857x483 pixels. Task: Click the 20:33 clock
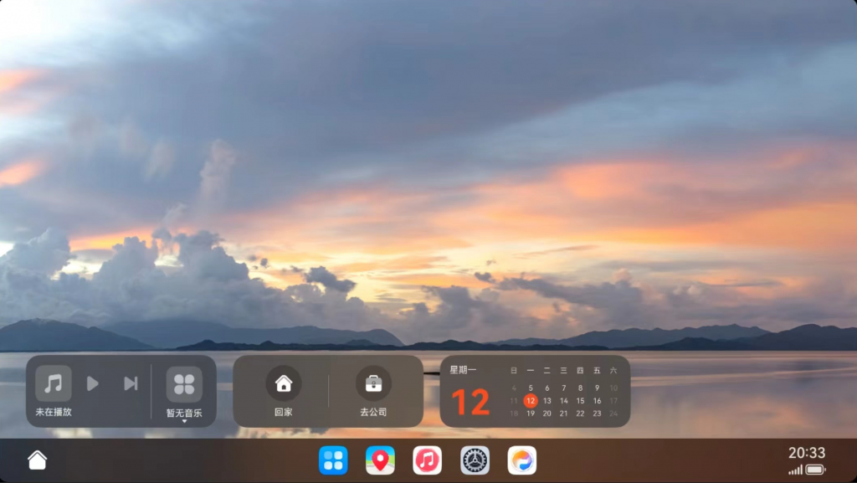806,452
